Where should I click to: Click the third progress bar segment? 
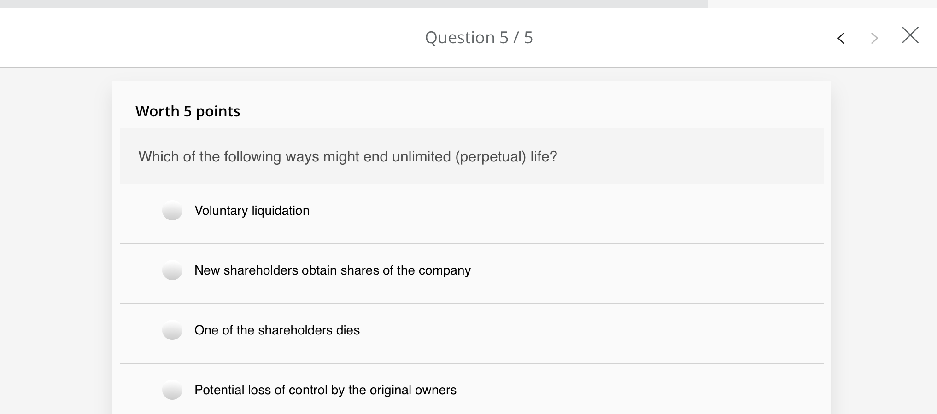pos(590,4)
